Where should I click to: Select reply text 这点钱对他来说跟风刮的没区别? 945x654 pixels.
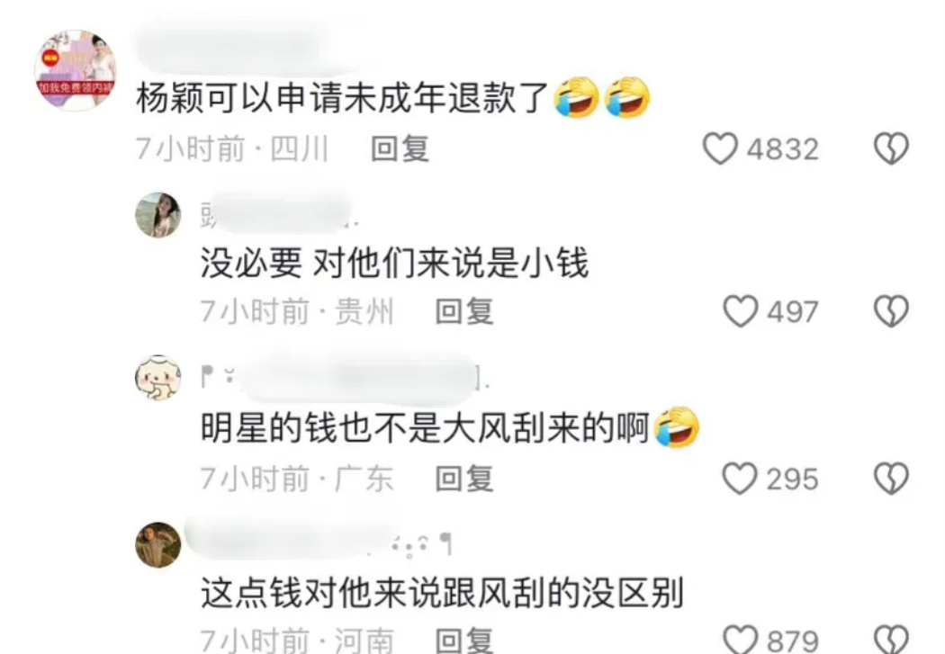[x=442, y=593]
